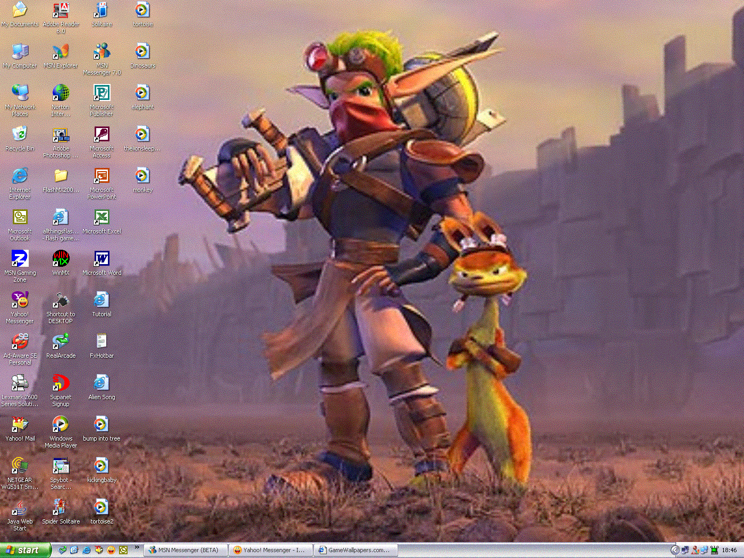Open Microsoft Publisher from the desktop
The image size is (744, 558).
point(102,100)
